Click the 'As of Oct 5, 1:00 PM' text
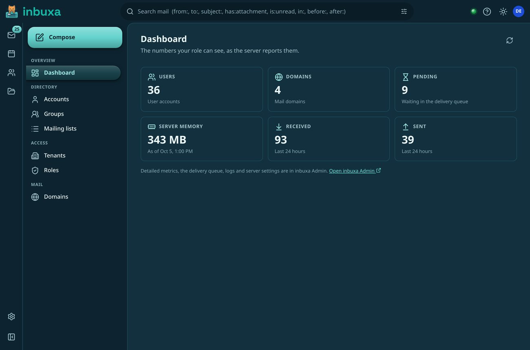 pos(170,151)
